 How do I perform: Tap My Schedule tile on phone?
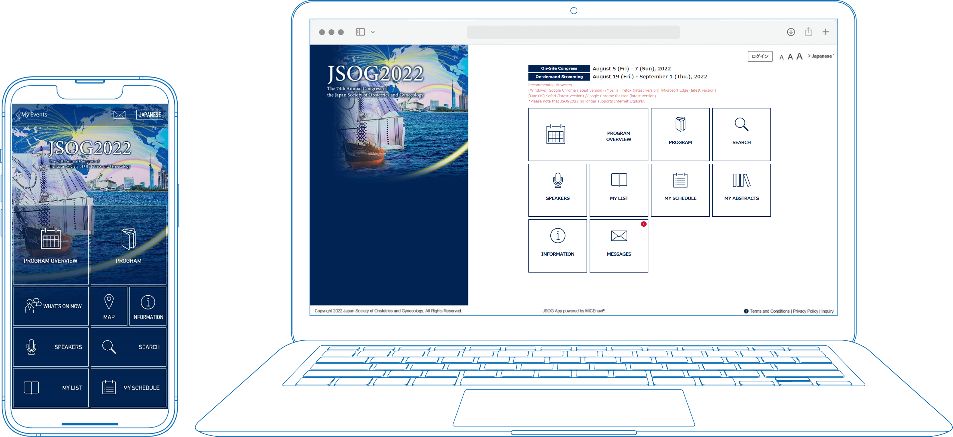(128, 387)
